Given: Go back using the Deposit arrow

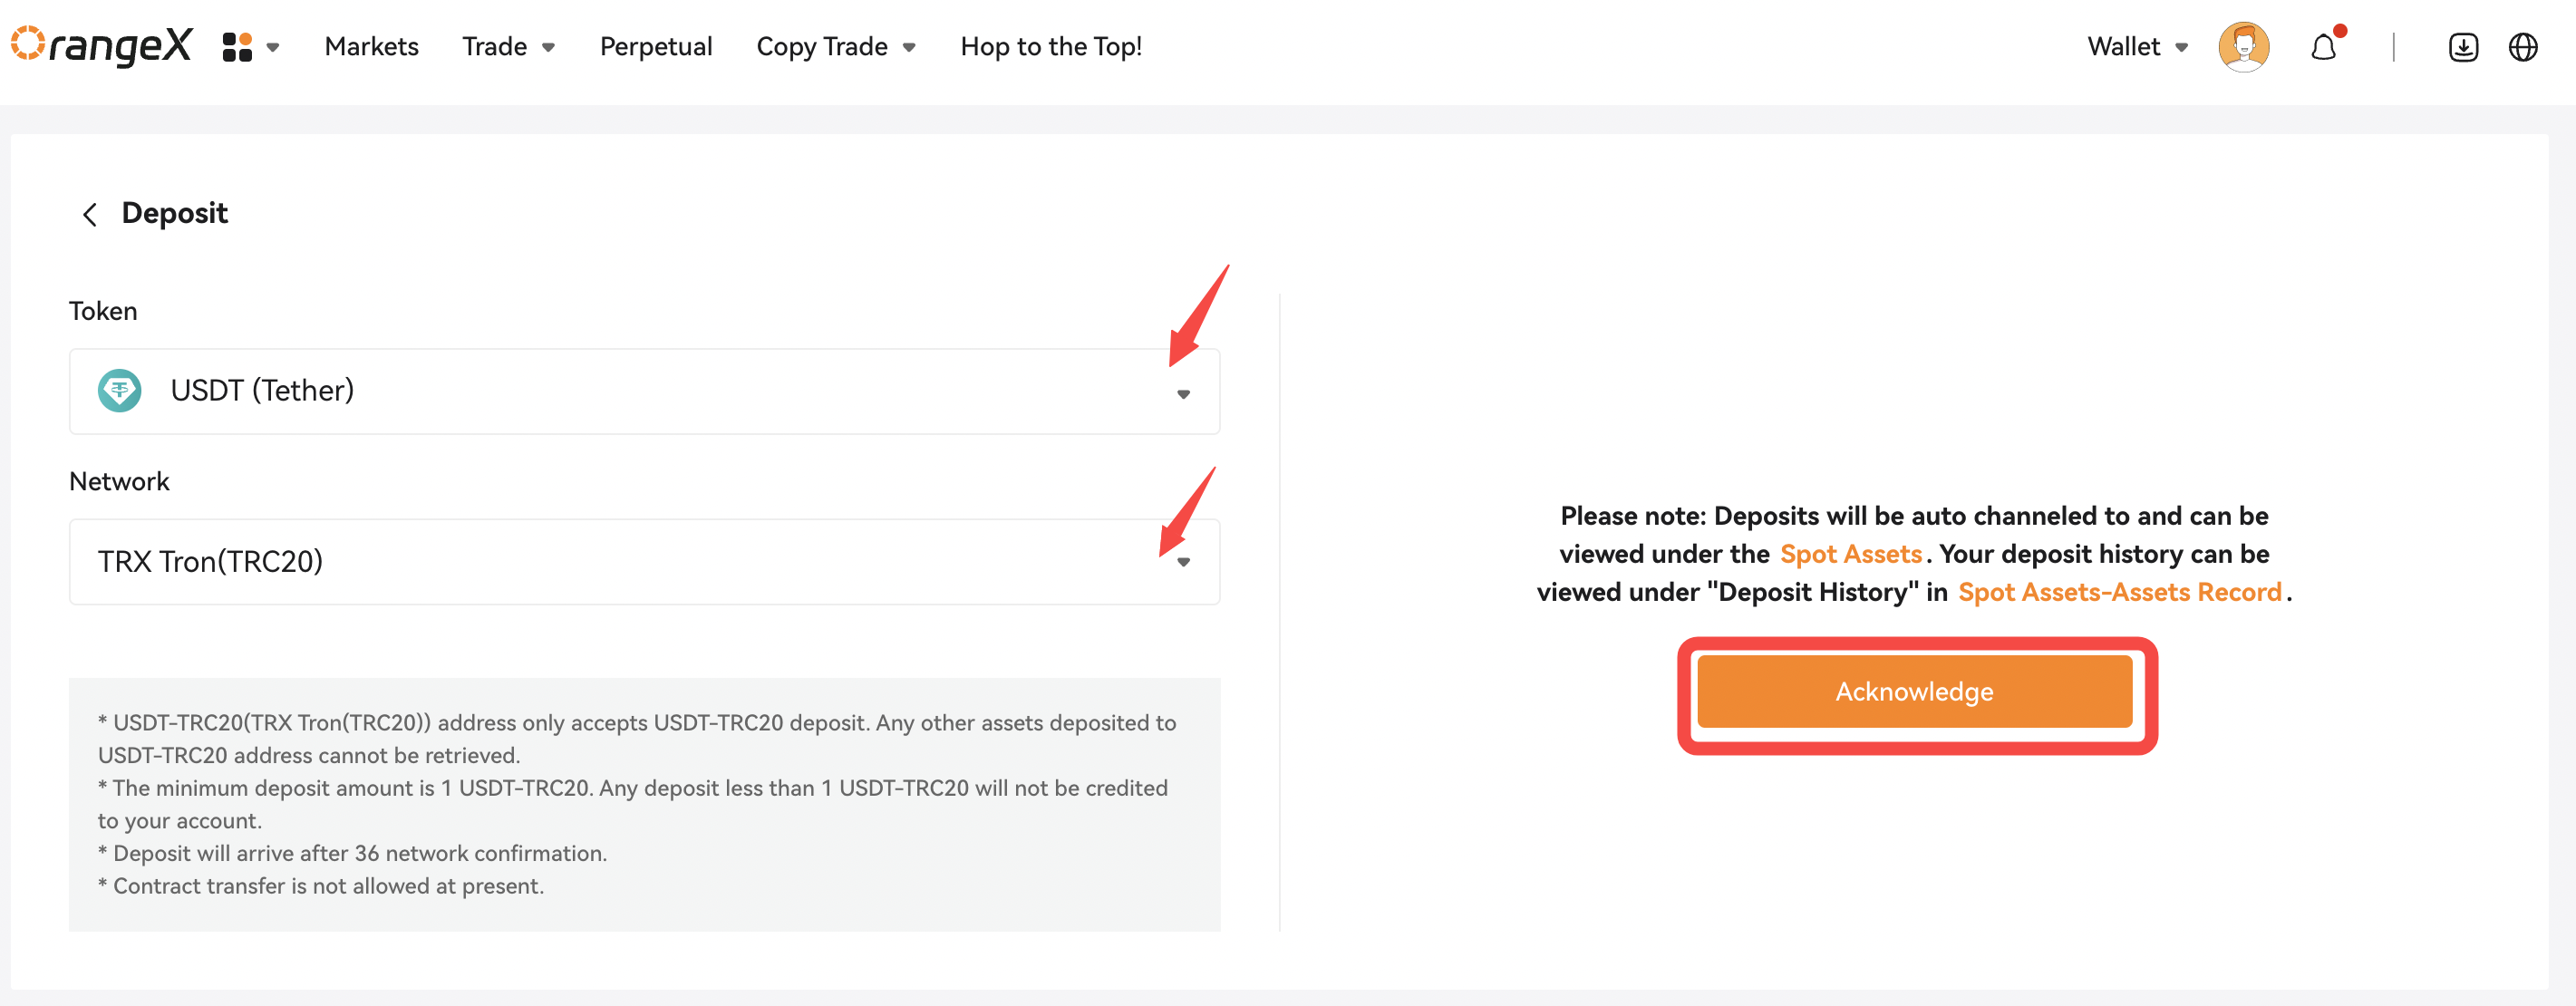Looking at the screenshot, I should point(90,214).
